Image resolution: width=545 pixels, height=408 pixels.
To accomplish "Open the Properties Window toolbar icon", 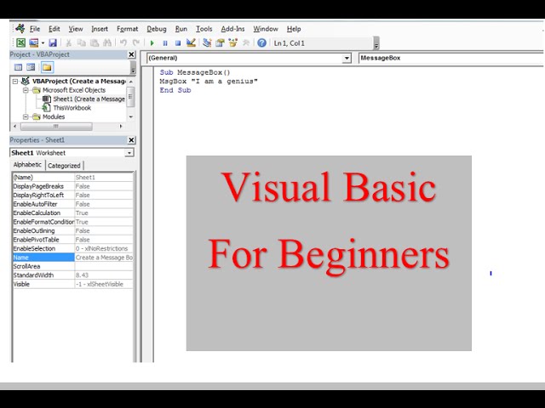I will (x=220, y=42).
